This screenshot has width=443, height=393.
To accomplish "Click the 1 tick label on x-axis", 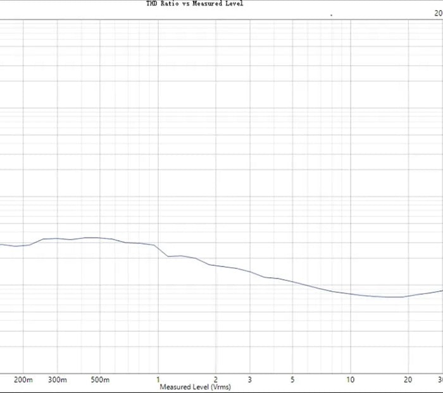I will (x=158, y=380).
